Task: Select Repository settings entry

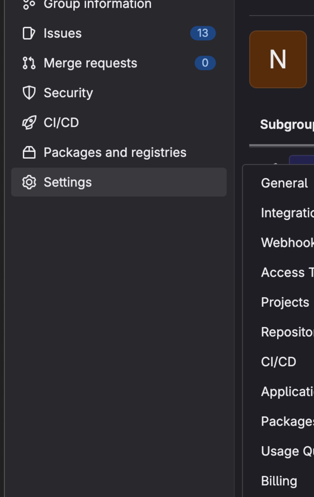Action: [x=287, y=332]
